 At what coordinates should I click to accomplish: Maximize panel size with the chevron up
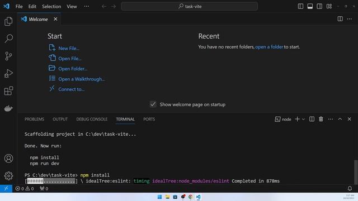point(340,119)
